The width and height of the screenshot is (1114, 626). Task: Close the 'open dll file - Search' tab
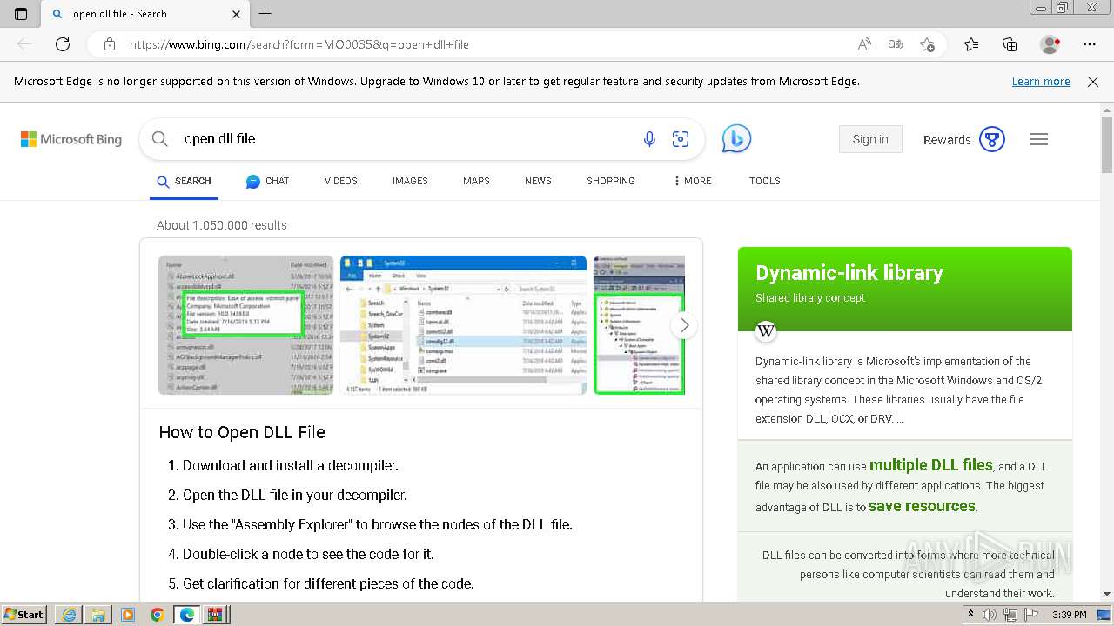[237, 14]
